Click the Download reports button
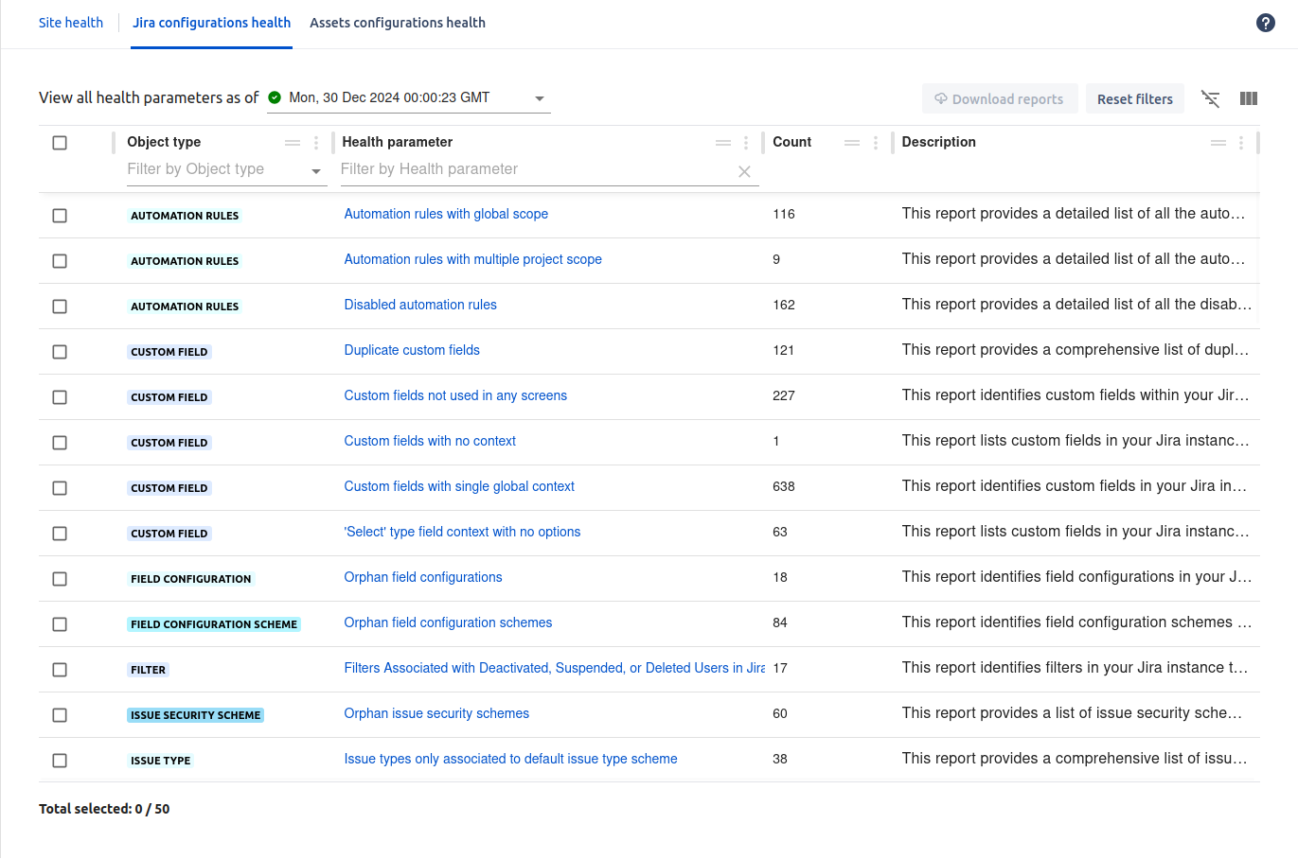 (x=1000, y=98)
